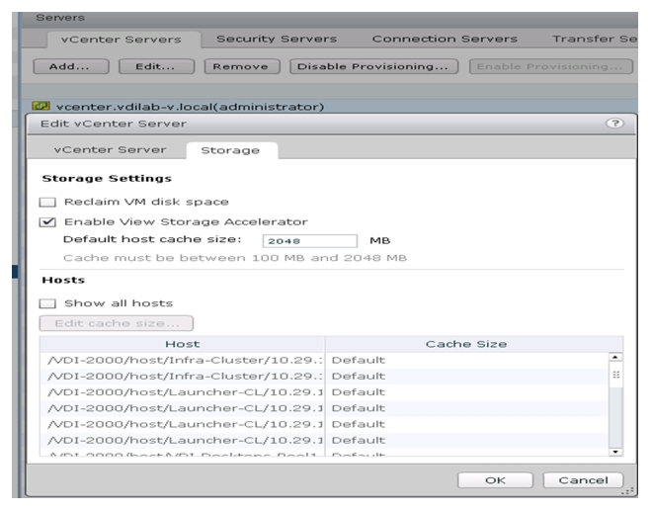Click the hosts list scrollbar thumb
The height and width of the screenshot is (511, 651).
615,375
